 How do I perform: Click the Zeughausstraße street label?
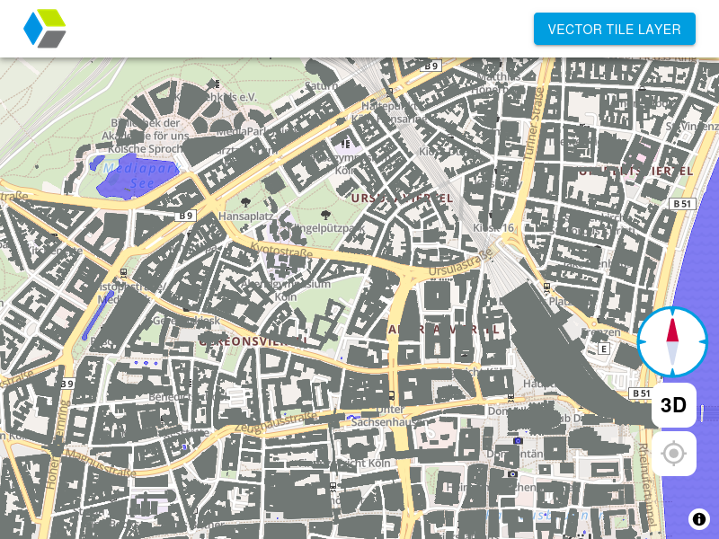click(276, 422)
